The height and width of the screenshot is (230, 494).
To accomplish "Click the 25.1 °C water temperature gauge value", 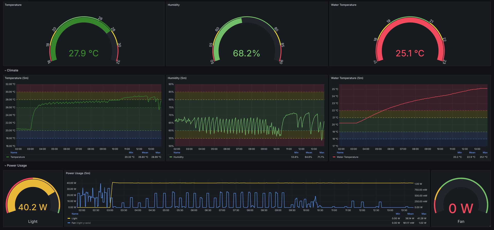I will 410,53.
